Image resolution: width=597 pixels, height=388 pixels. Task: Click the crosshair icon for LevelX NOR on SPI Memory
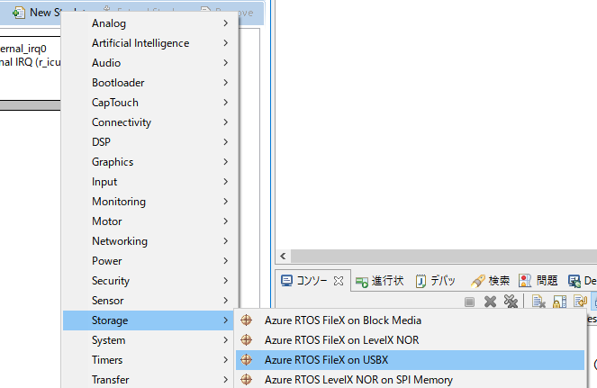click(x=247, y=379)
